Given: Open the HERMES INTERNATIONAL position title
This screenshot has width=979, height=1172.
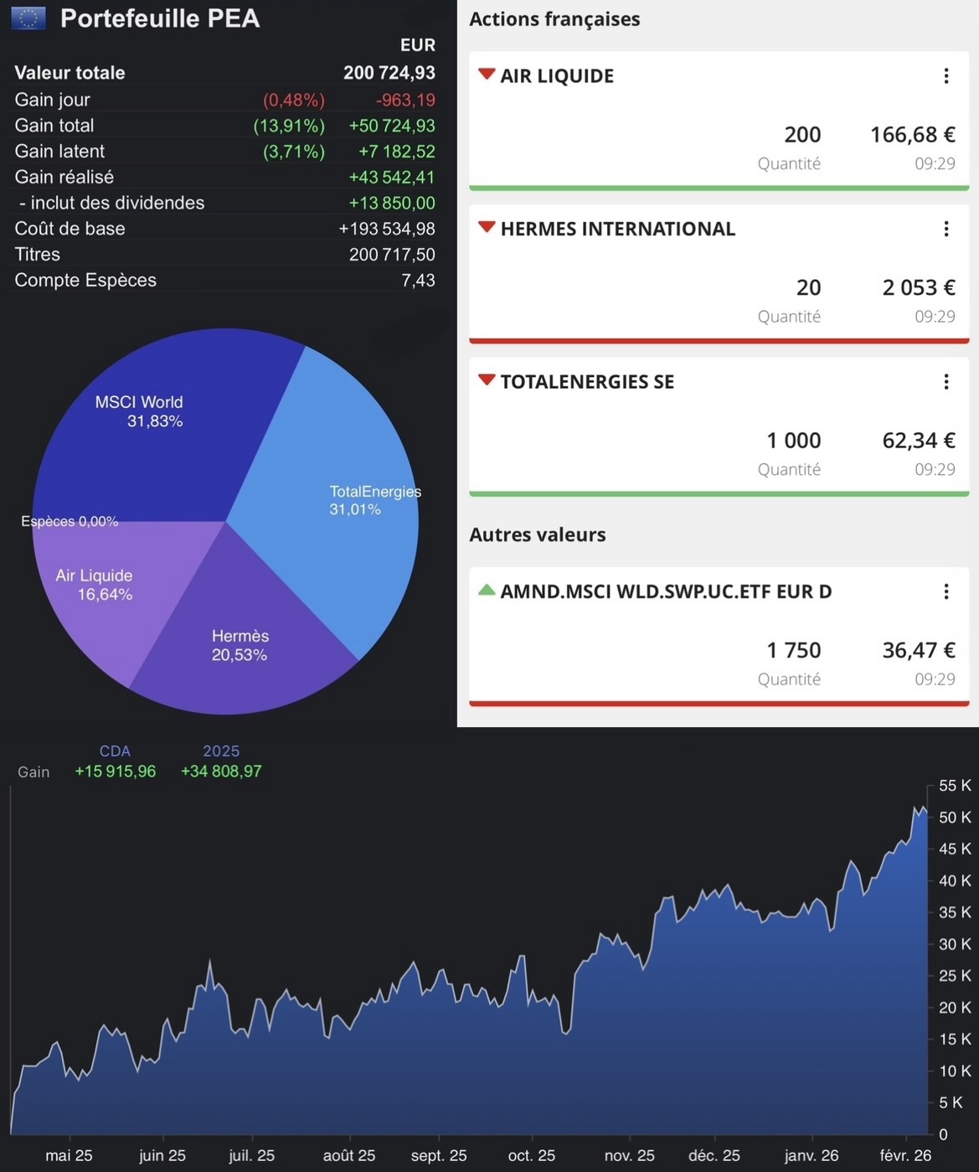Looking at the screenshot, I should click(x=617, y=230).
